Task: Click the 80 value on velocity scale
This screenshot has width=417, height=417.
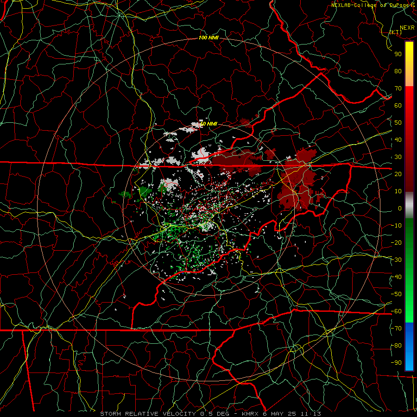Action: click(398, 71)
